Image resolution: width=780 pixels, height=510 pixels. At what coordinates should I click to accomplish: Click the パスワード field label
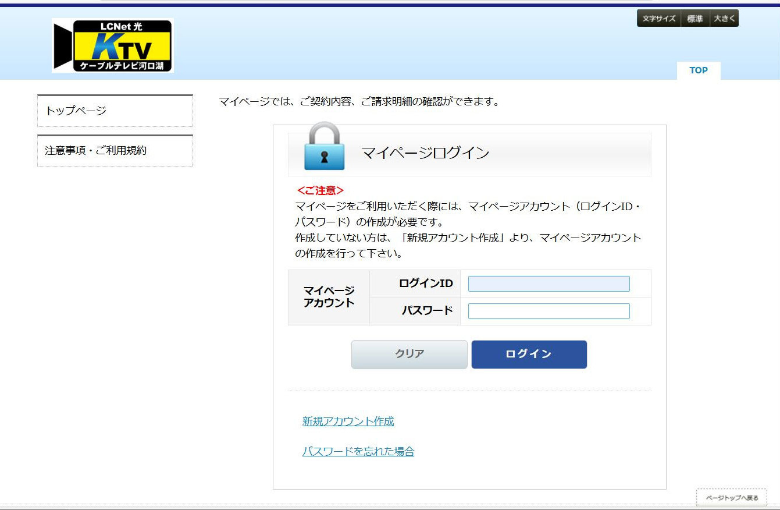click(427, 311)
